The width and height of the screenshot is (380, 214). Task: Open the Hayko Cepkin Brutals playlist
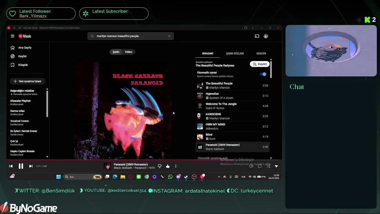[27, 153]
